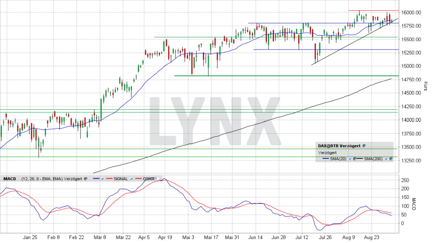The width and height of the screenshot is (432, 243).
Task: Click the Feb 22 date label
Action: tap(76, 238)
